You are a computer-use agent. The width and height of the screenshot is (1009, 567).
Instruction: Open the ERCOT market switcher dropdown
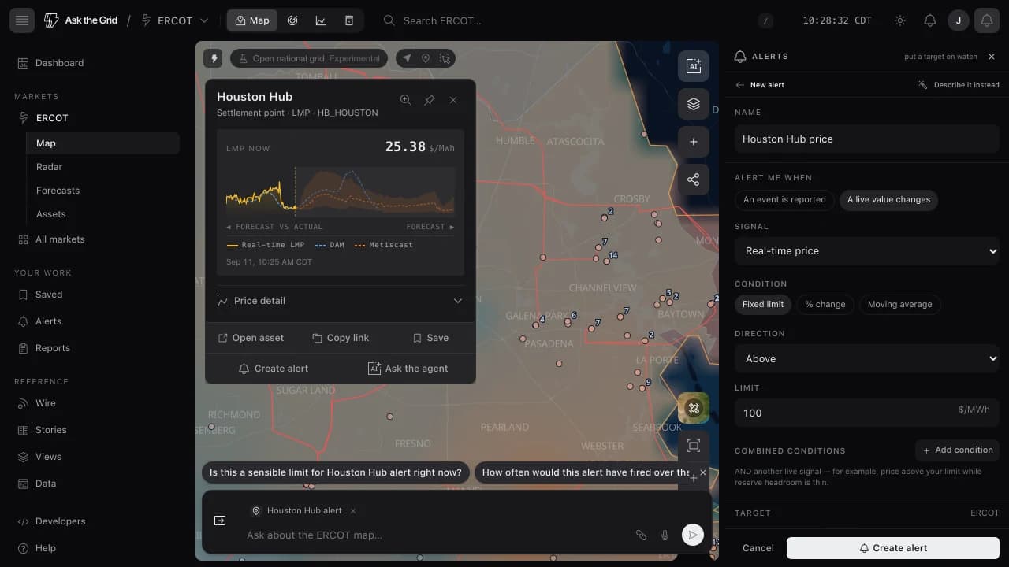175,20
